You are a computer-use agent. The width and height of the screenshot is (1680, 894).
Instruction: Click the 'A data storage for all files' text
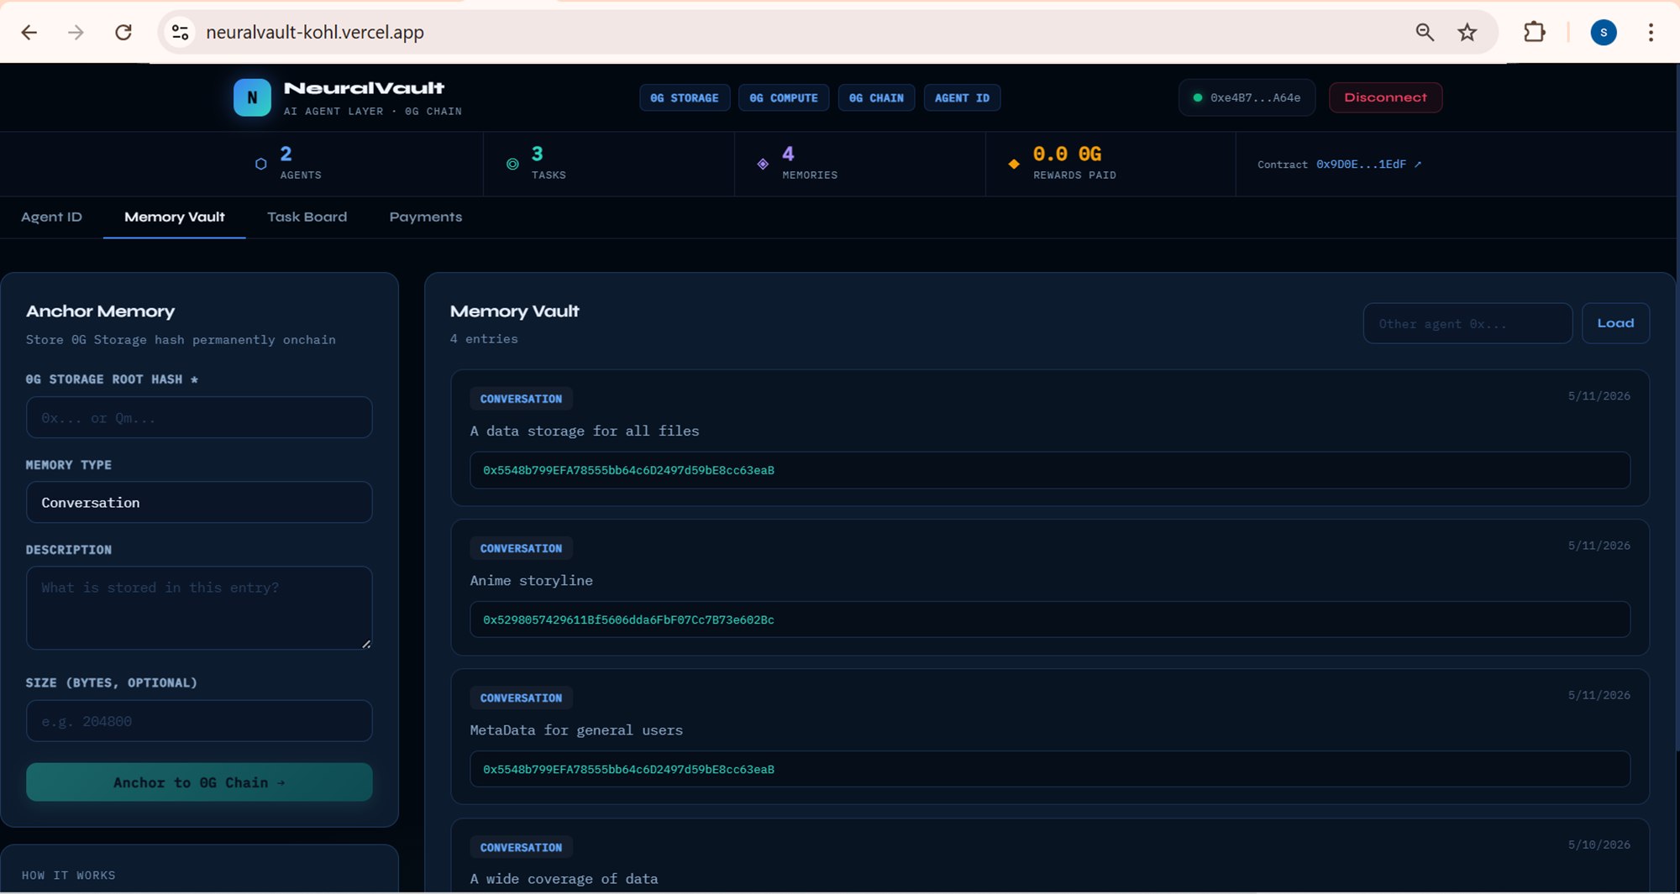coord(585,431)
